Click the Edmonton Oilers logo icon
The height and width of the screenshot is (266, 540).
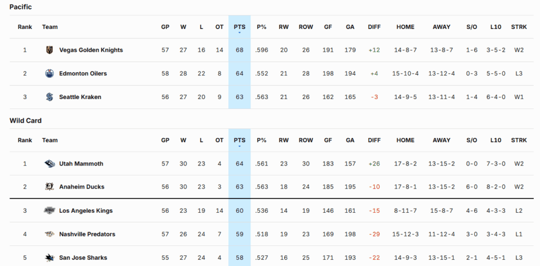coord(50,74)
